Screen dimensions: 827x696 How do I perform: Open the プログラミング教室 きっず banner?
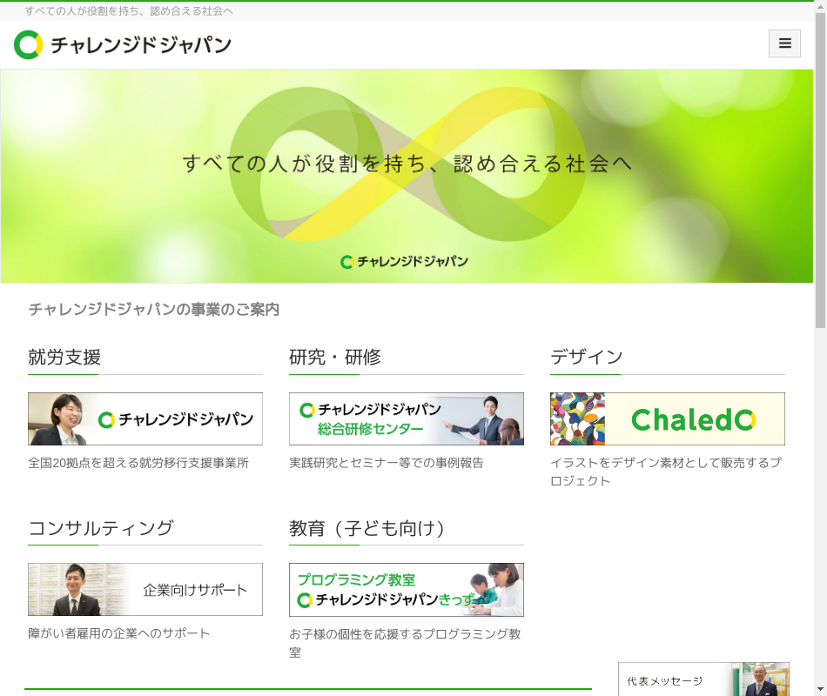point(407,590)
